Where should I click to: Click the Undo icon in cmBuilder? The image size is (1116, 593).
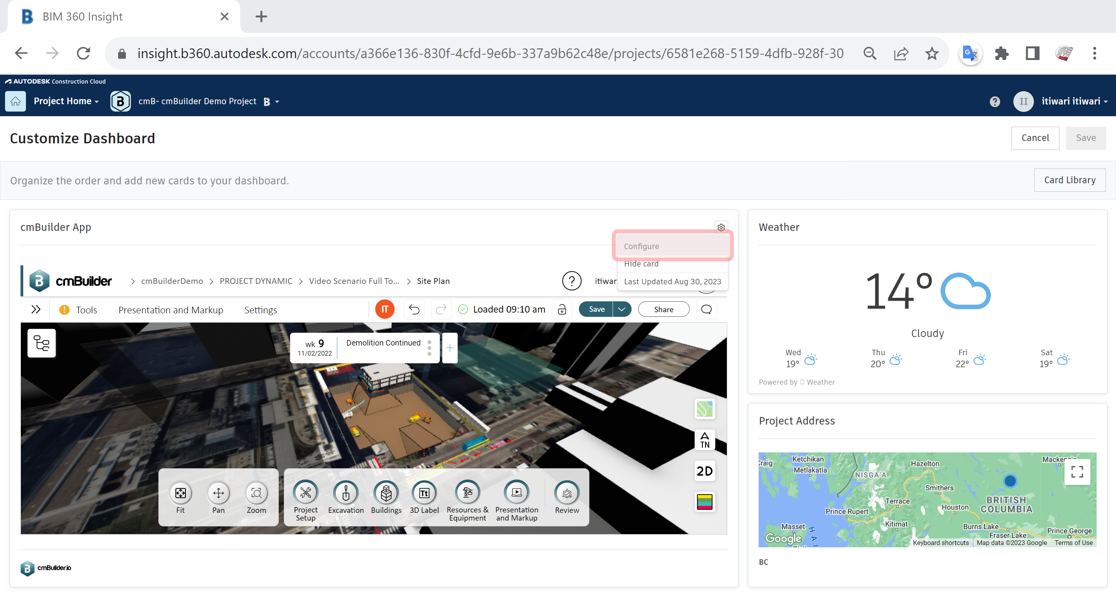coord(414,309)
